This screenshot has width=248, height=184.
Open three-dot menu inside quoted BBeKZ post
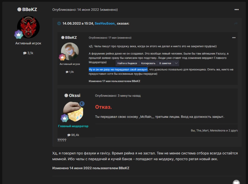click(234, 38)
